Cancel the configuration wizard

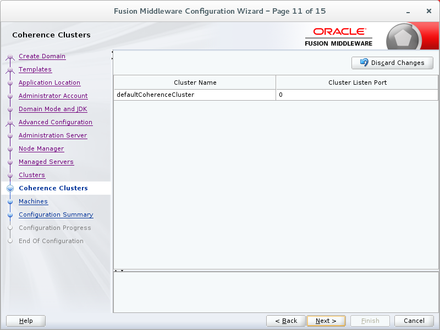coord(414,321)
